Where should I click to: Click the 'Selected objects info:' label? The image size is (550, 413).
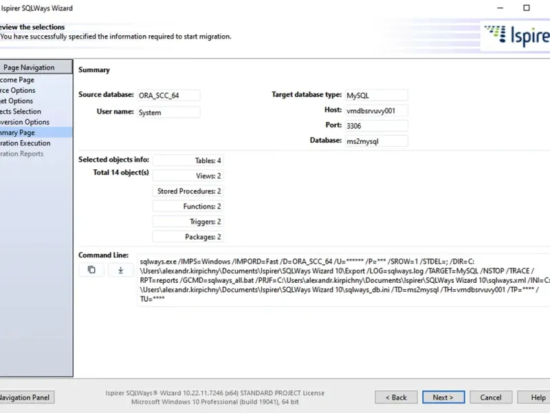pos(113,160)
